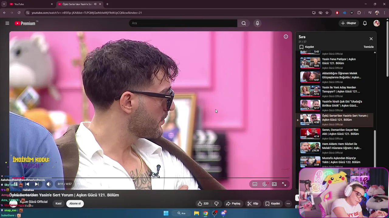The height and width of the screenshot is (218, 389).
Task: Reload the current page
Action: pos(19,13)
